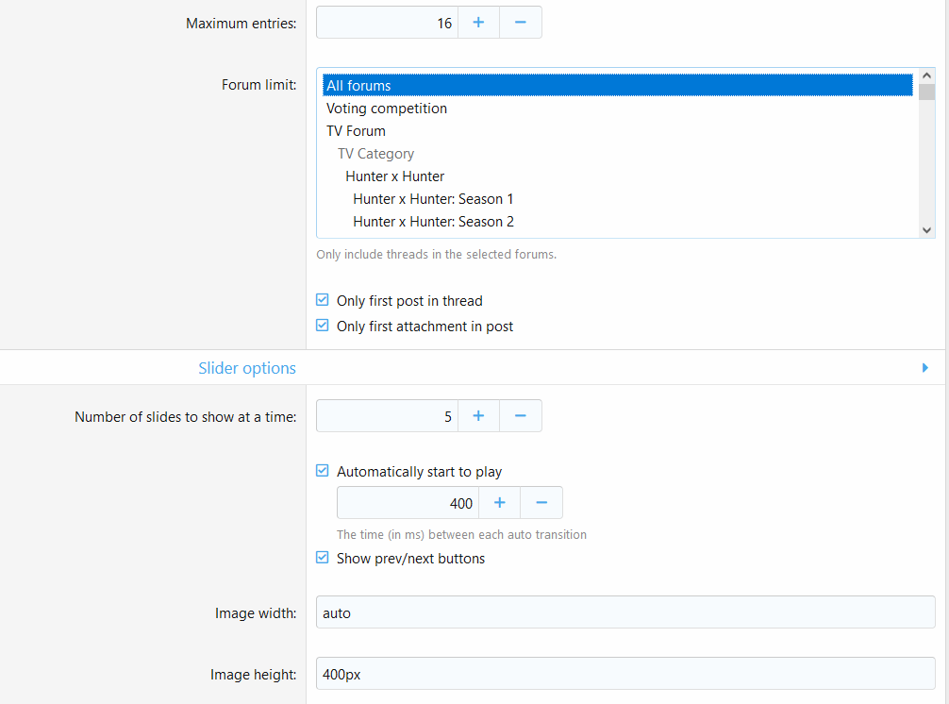Increment the auto transition time

(x=499, y=502)
